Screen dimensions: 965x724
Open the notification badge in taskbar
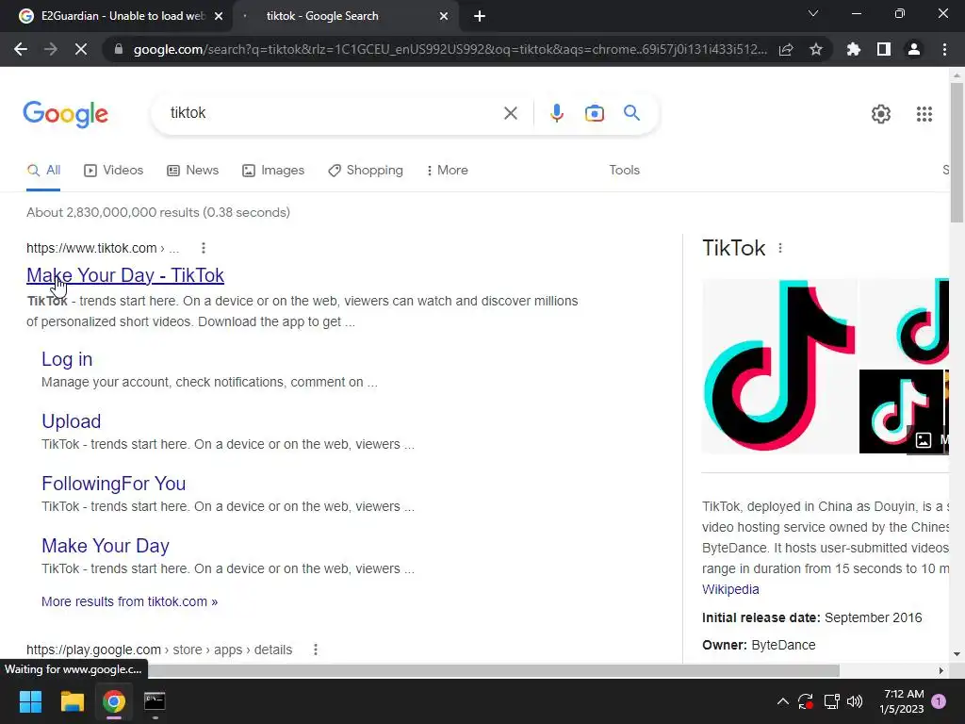(x=939, y=701)
